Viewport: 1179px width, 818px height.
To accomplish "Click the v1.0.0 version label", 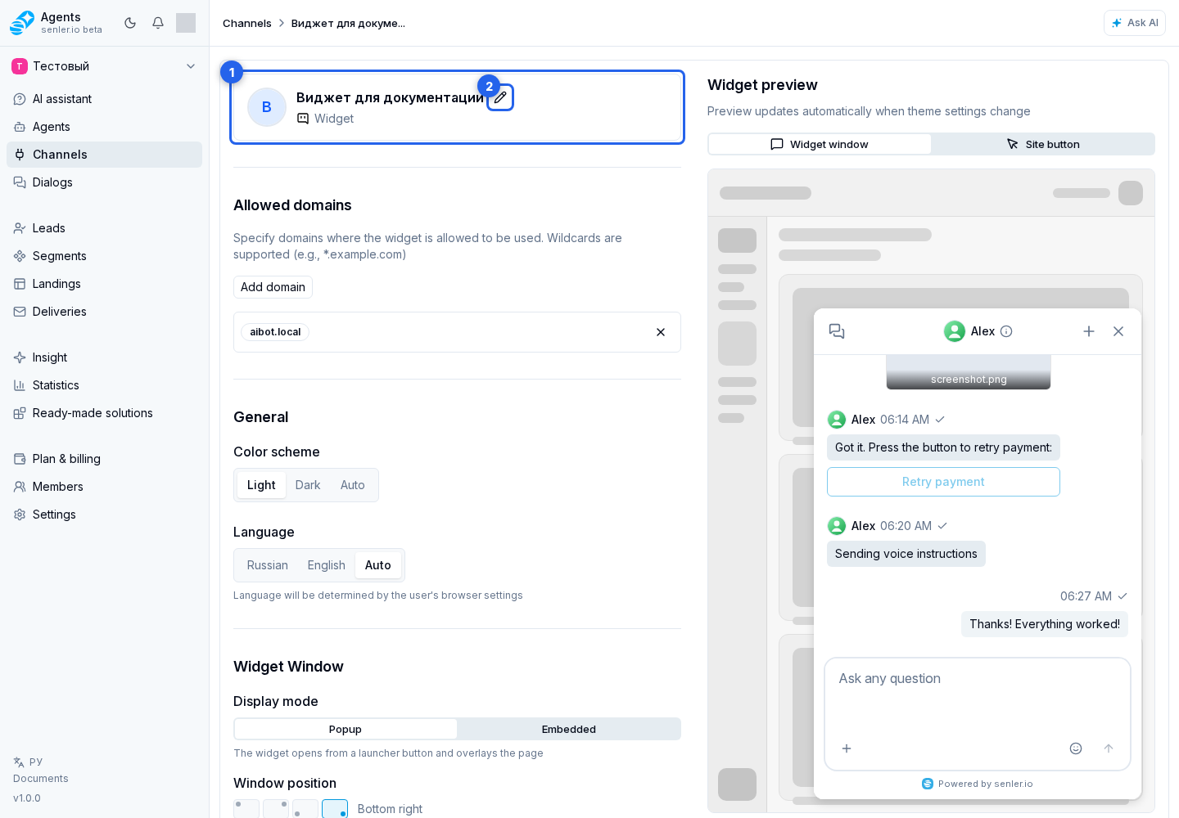I will pos(27,798).
